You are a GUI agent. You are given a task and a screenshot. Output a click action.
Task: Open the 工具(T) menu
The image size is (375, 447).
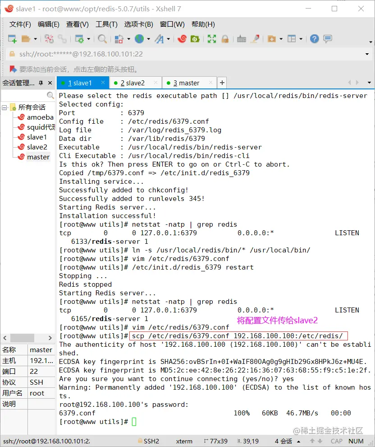click(x=106, y=24)
